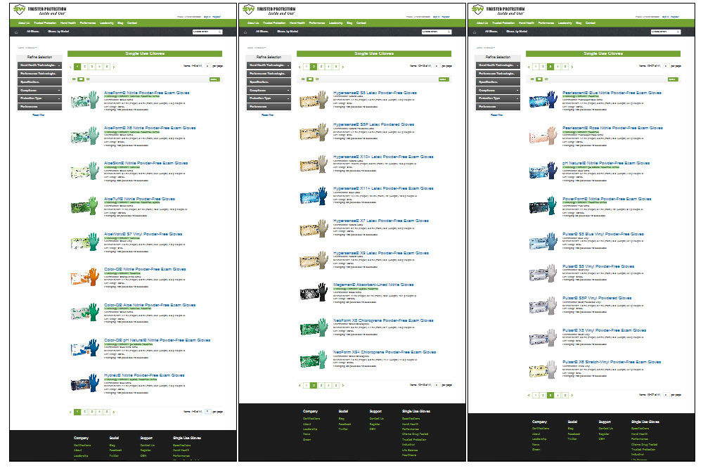Expand Performance filter in page-three panel
Image resolution: width=703 pixels, height=468 pixels.
coord(498,107)
